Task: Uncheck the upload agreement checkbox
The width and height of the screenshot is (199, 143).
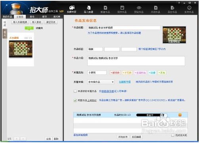Action: click(75, 100)
